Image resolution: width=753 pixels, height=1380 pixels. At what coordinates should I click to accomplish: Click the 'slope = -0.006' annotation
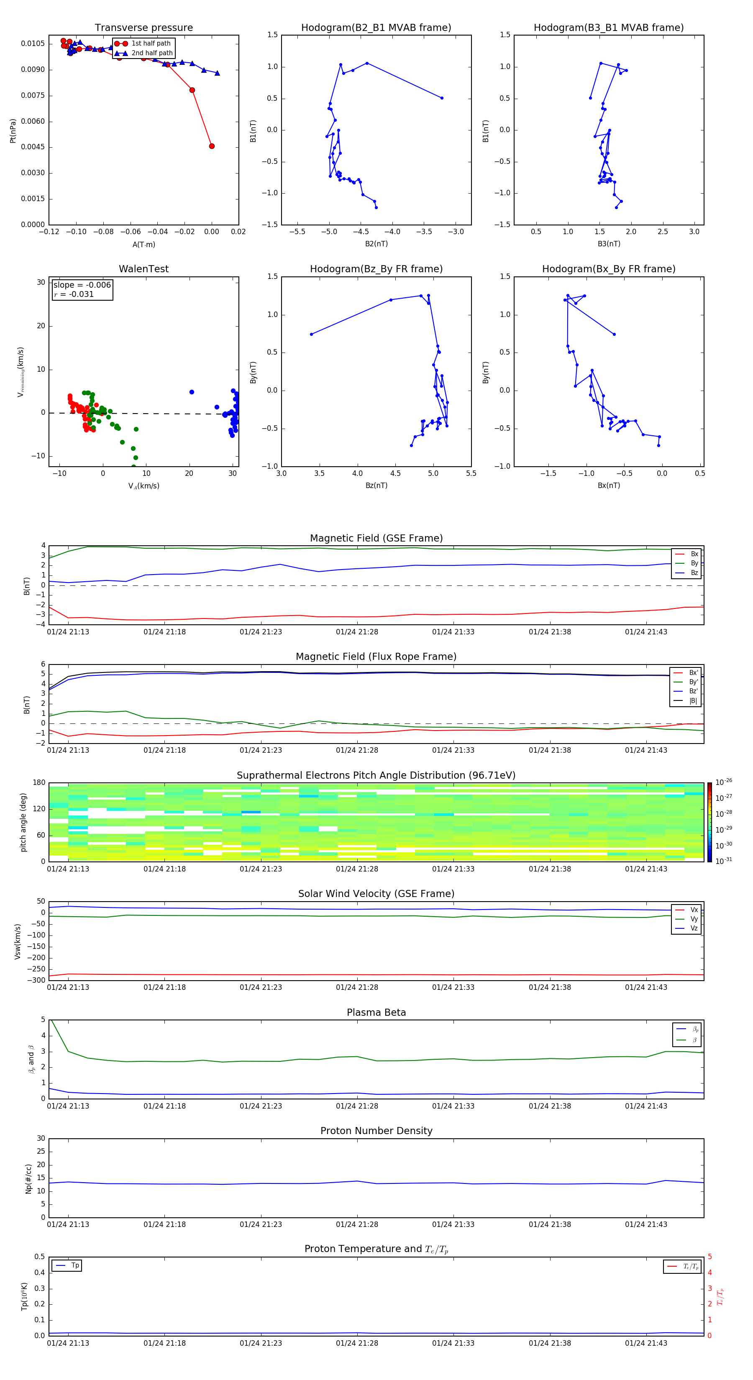82,285
